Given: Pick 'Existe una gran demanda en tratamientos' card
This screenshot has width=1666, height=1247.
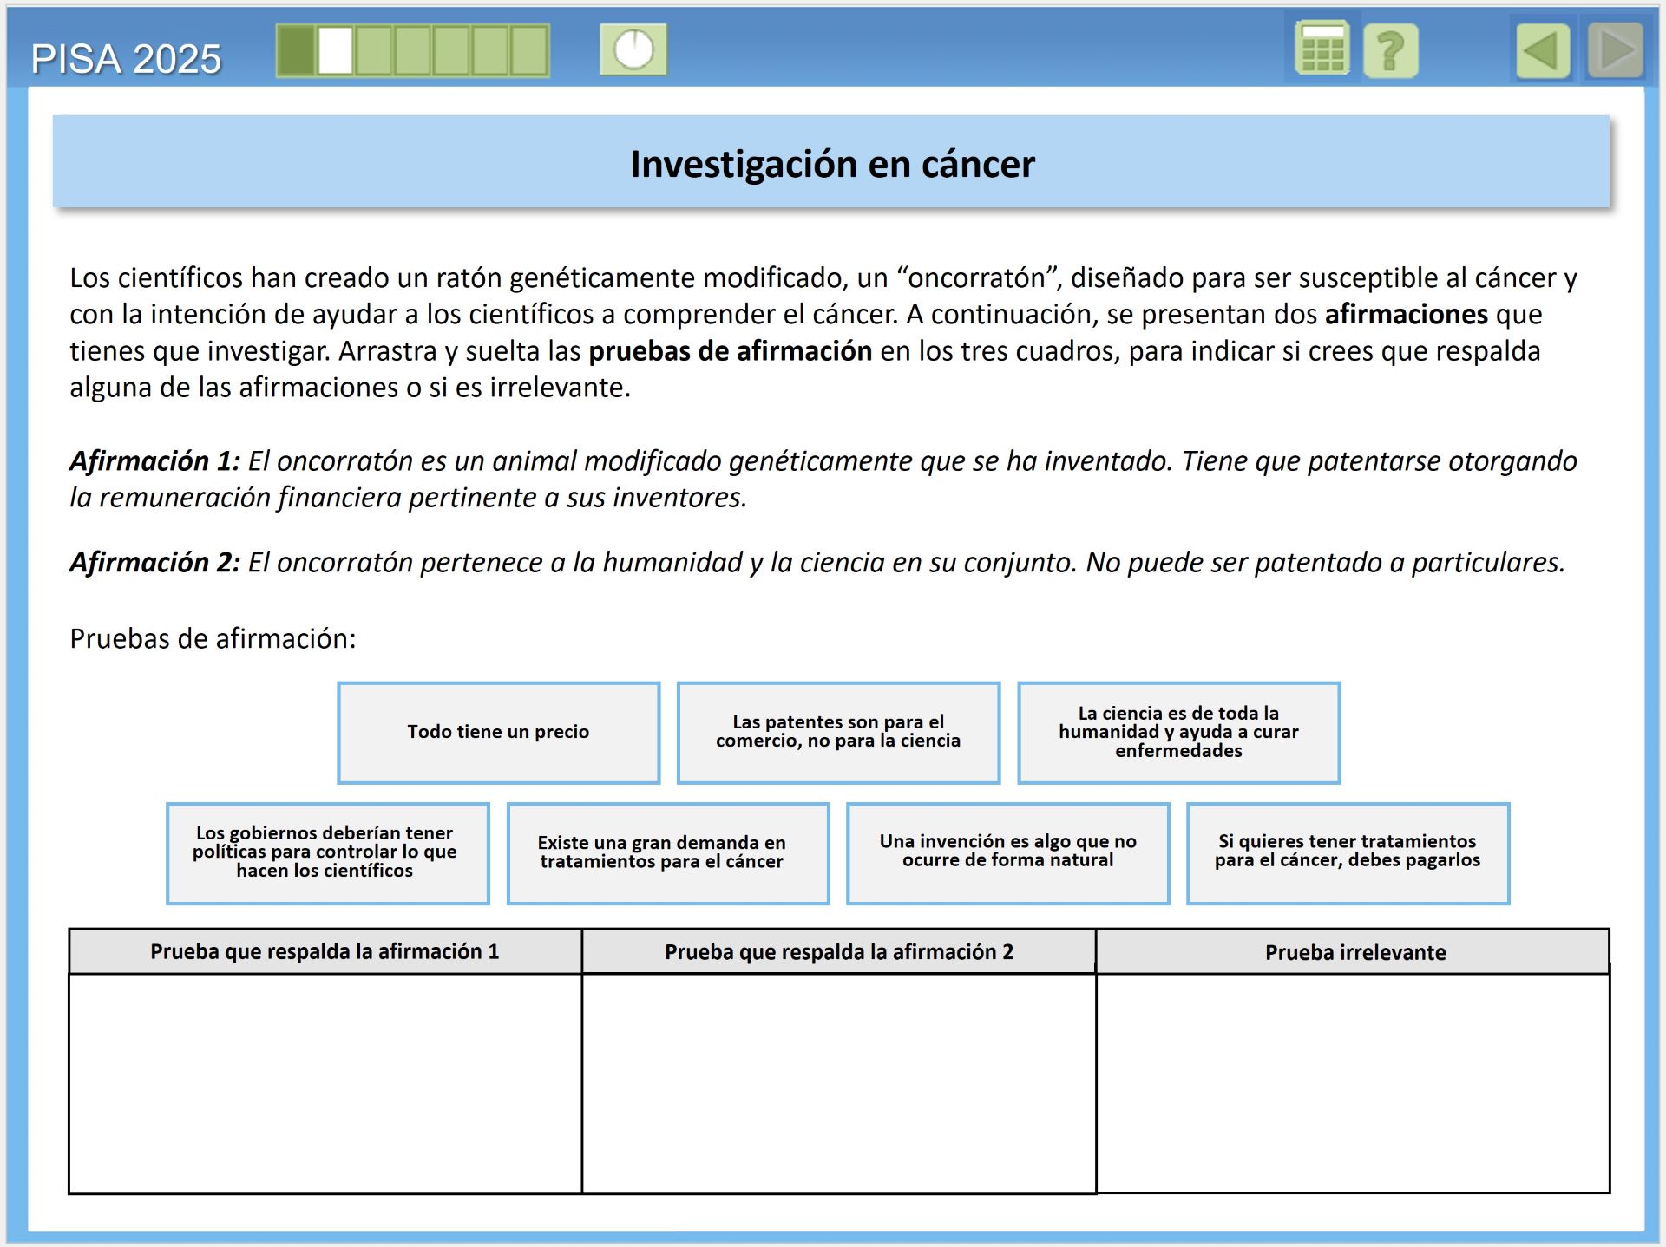Looking at the screenshot, I should point(668,853).
